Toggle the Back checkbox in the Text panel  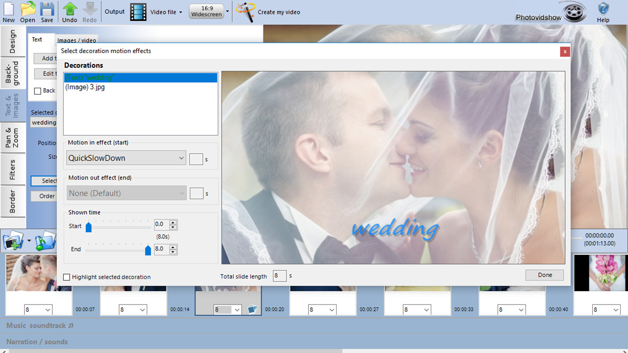38,91
